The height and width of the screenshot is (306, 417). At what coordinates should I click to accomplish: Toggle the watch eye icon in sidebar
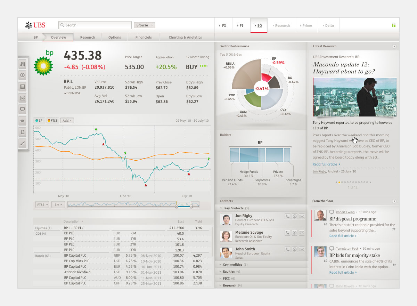[23, 121]
